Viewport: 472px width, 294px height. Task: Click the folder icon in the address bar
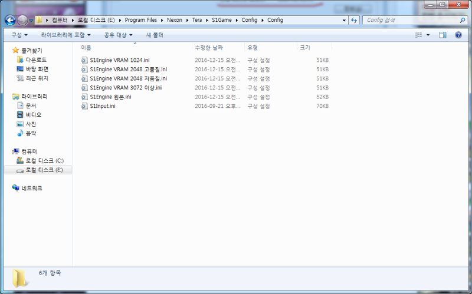(x=39, y=20)
